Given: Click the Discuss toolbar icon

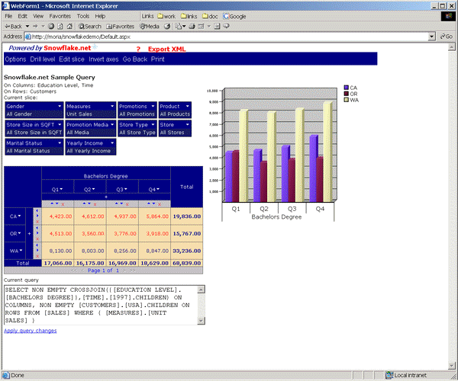Looking at the screenshot, I should (226, 26).
